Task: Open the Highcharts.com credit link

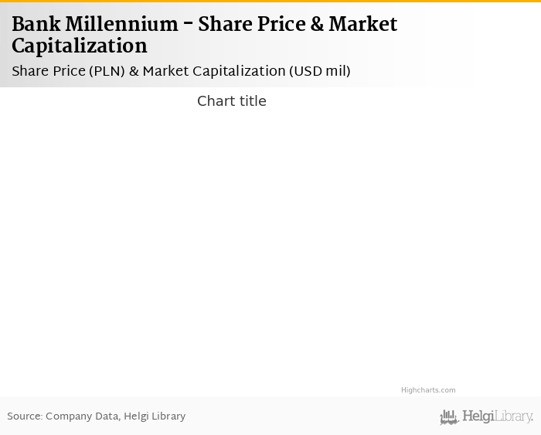Action: click(x=428, y=390)
